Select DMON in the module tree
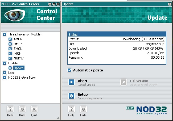Viewport: 173px width, 121px height. (18, 44)
